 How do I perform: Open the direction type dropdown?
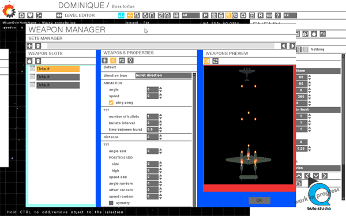[163, 75]
